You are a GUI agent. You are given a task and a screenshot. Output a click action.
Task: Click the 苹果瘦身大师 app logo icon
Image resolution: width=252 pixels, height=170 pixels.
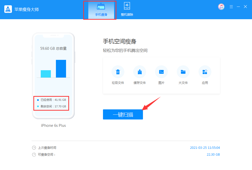point(8,9)
